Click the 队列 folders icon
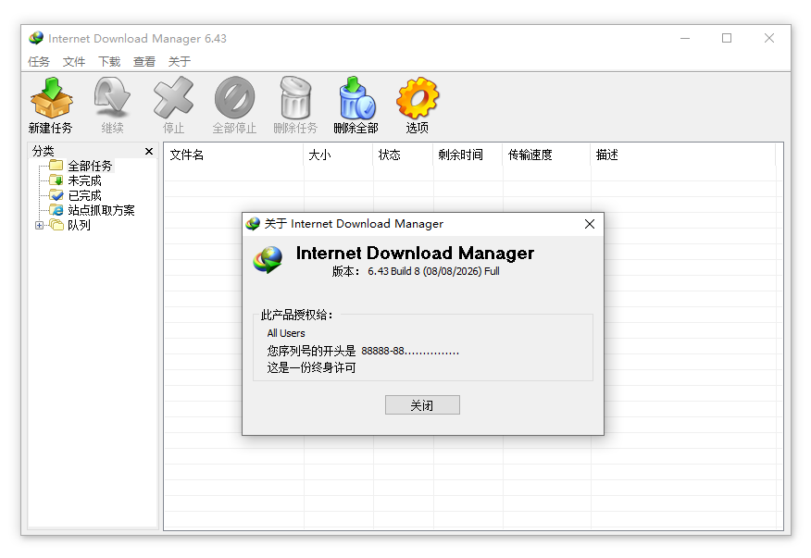This screenshot has width=811, height=558. pyautogui.click(x=56, y=225)
